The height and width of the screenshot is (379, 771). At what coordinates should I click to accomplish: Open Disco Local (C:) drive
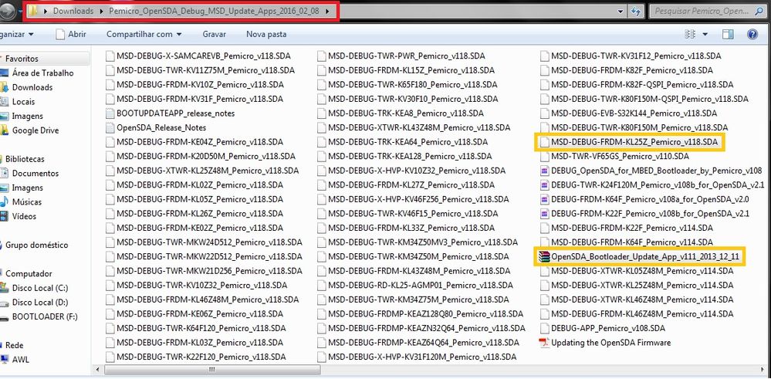pos(40,288)
